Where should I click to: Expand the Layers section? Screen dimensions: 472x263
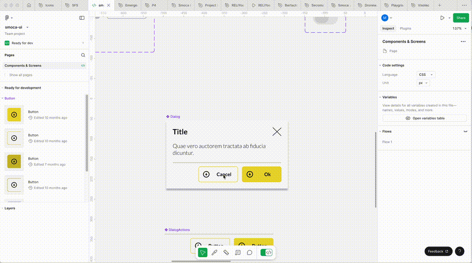2,208
